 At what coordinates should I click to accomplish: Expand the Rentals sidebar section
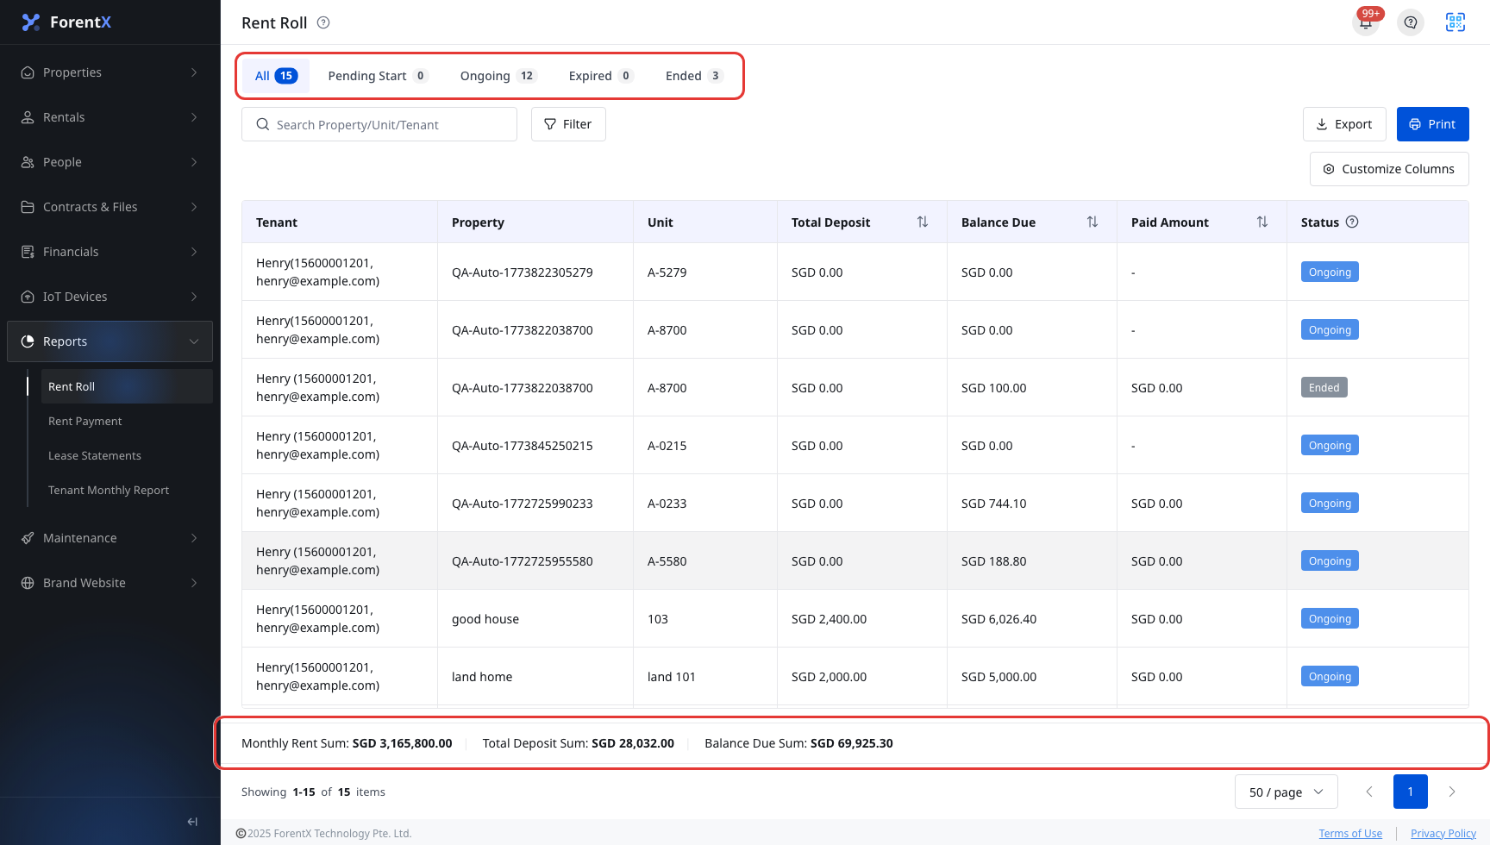(x=110, y=117)
